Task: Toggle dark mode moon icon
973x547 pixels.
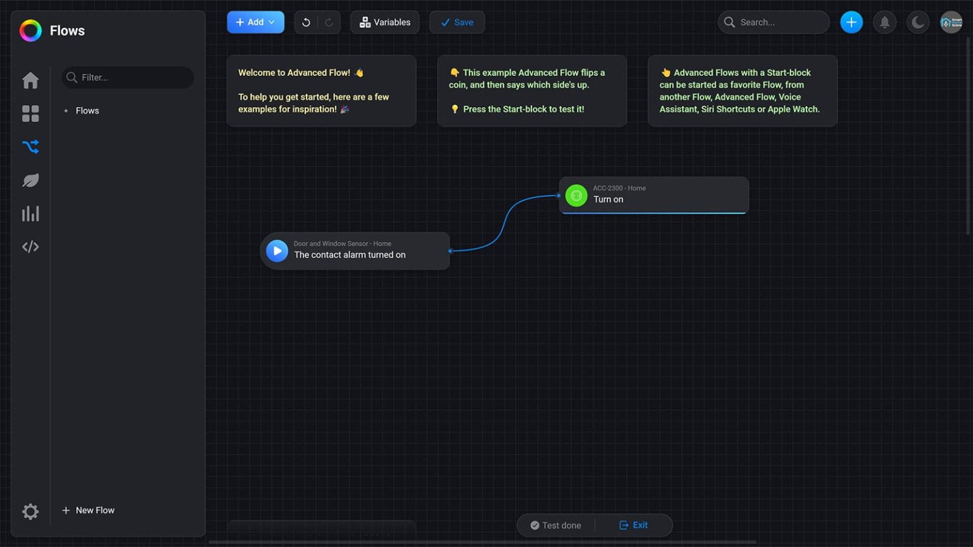Action: 917,23
